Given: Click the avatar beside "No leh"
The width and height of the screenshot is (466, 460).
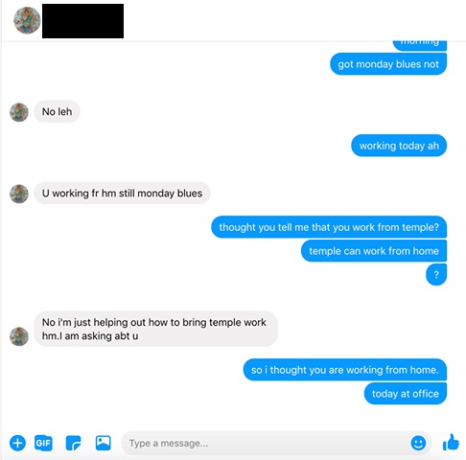Looking at the screenshot, I should tap(19, 112).
